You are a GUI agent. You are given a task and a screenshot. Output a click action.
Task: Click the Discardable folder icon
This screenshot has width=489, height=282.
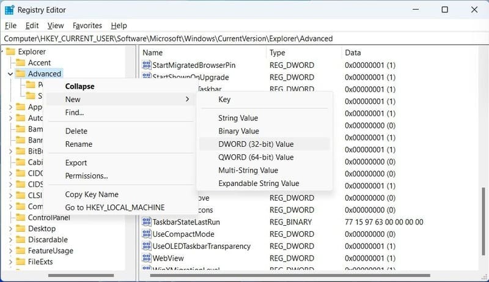21,240
